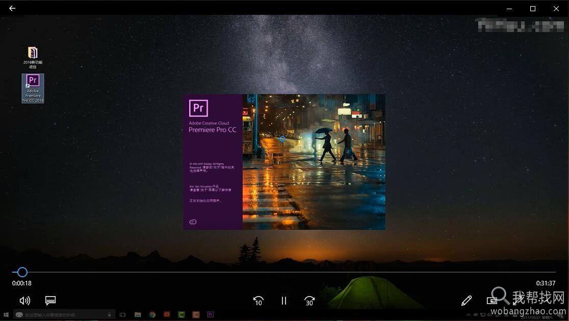569x321 pixels.
Task: Click the Task View icon in the taskbar
Action: pyautogui.click(x=123, y=315)
